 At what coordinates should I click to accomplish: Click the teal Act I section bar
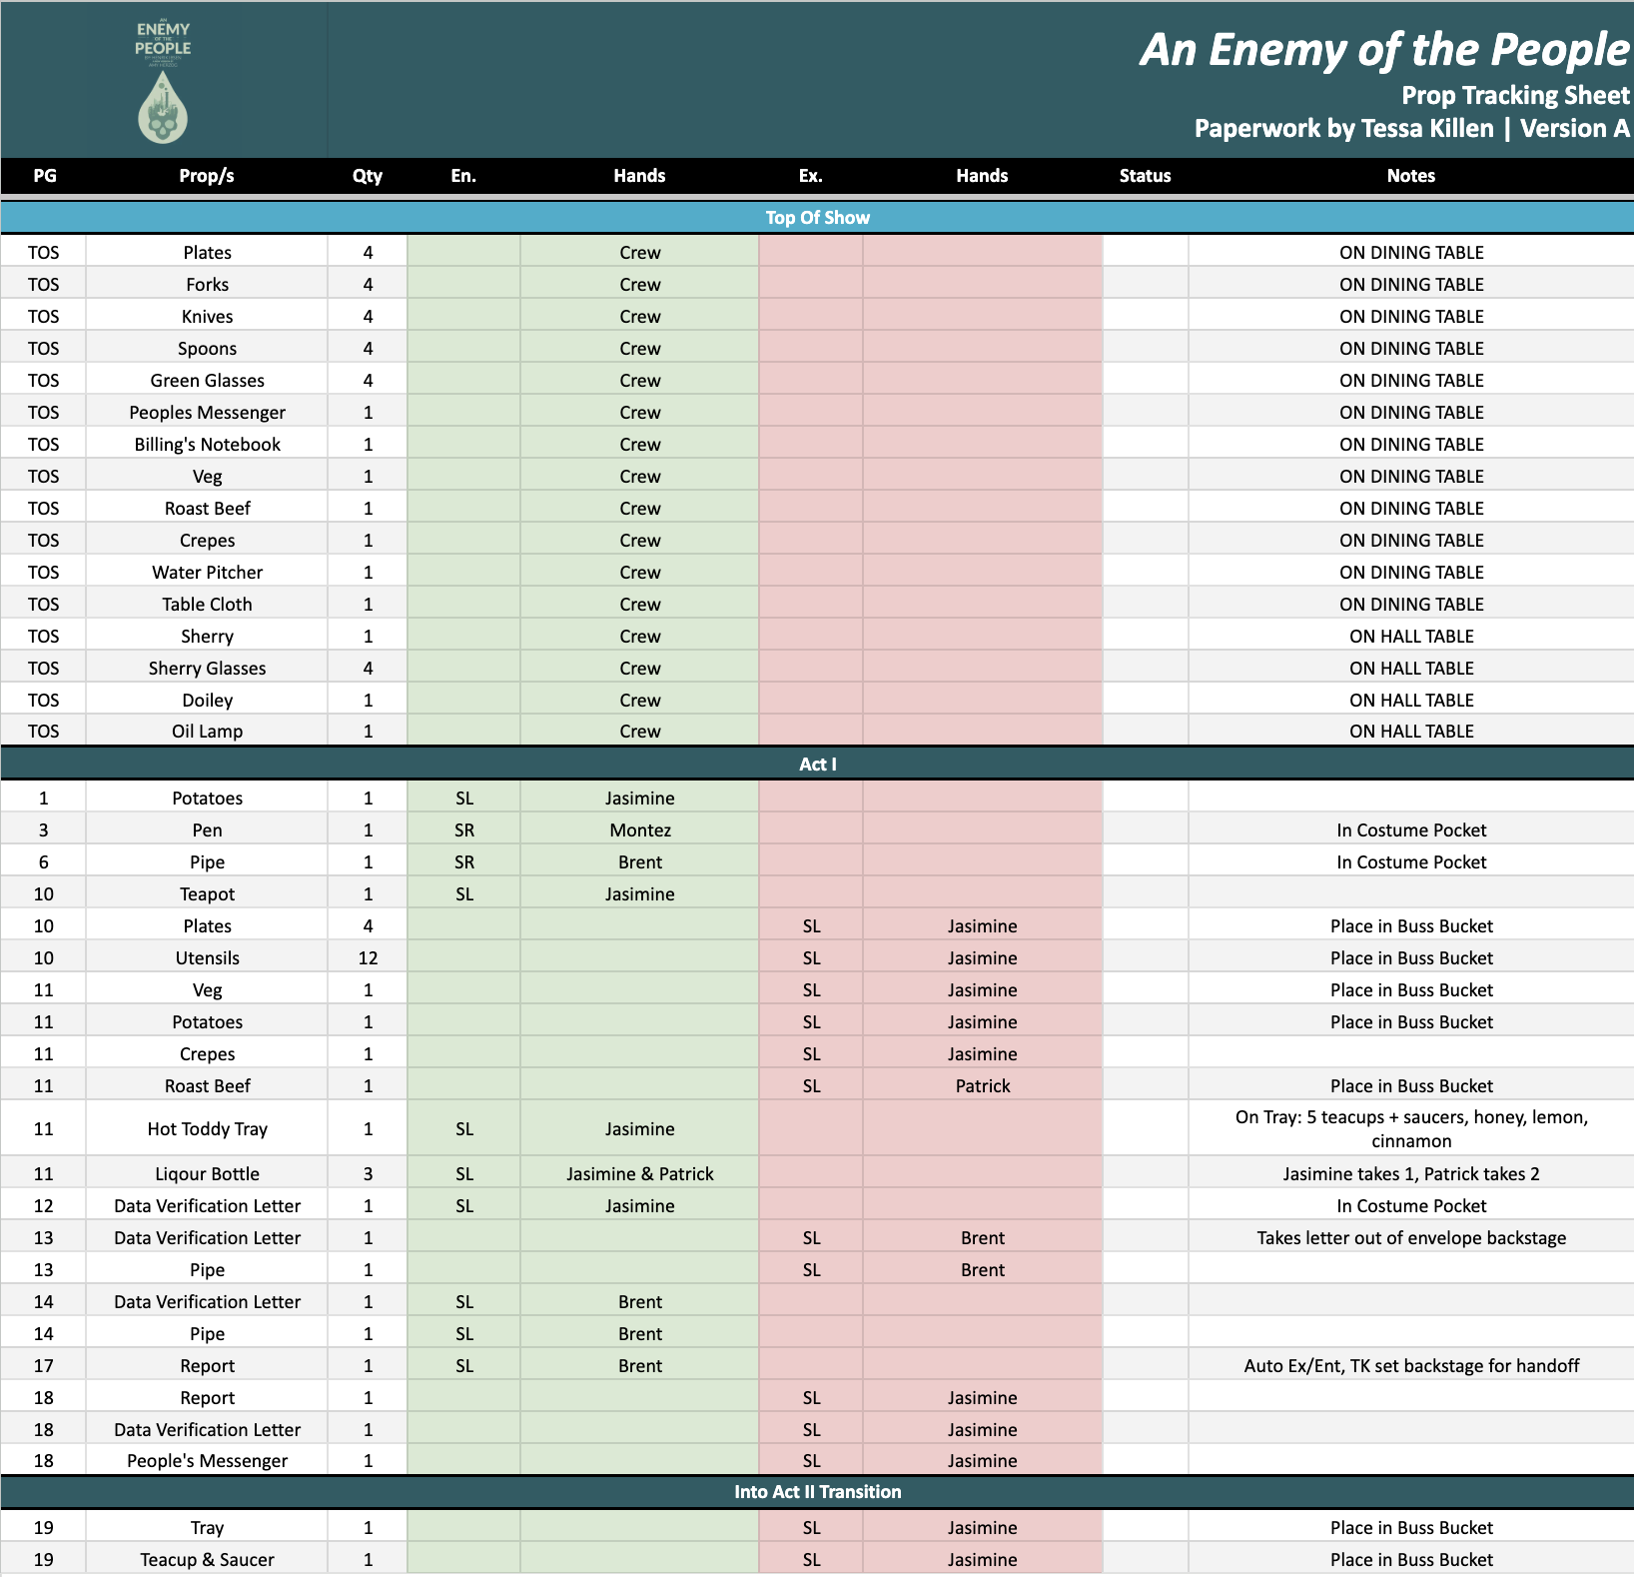click(x=817, y=764)
